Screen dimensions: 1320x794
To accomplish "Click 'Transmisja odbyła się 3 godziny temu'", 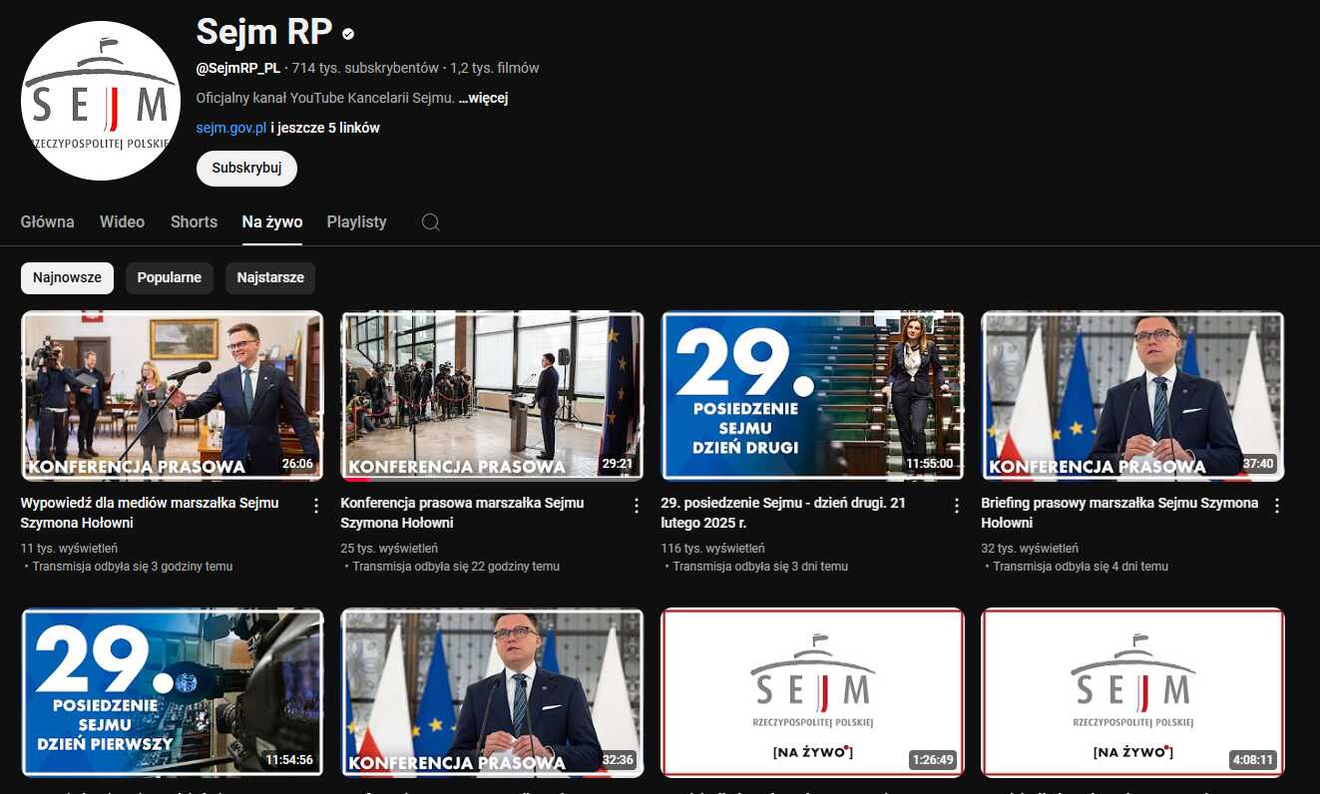I will pyautogui.click(x=133, y=567).
